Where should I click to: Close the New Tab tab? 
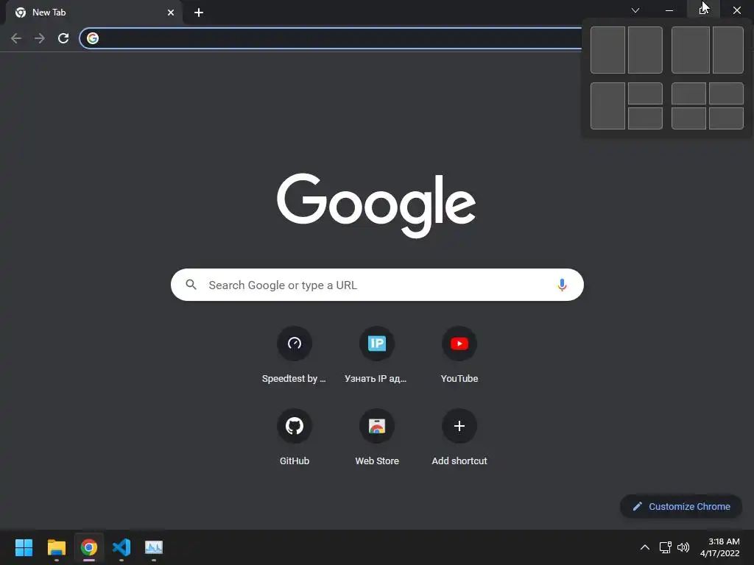(x=171, y=13)
